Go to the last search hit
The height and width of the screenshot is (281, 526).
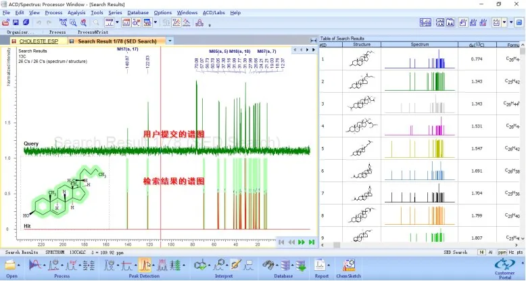(x=312, y=242)
